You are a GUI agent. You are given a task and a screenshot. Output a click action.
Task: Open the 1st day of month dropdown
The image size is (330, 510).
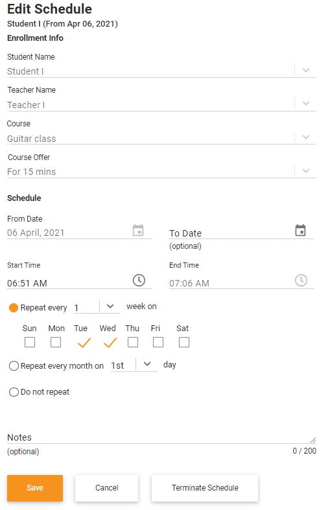[x=147, y=364]
